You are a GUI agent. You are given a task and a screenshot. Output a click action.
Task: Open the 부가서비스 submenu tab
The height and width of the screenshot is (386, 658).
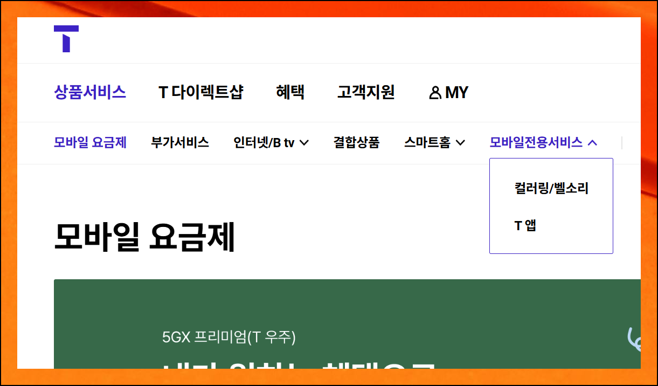(180, 143)
